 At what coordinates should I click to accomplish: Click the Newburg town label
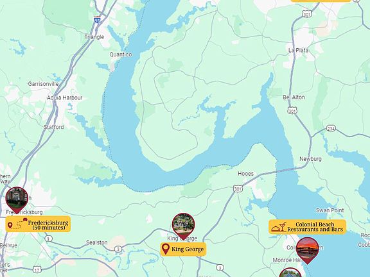point(310,159)
